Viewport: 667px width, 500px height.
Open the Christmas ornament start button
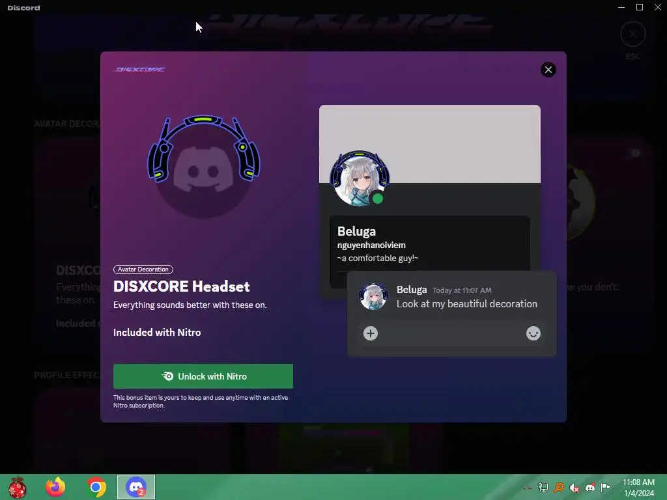click(x=18, y=487)
